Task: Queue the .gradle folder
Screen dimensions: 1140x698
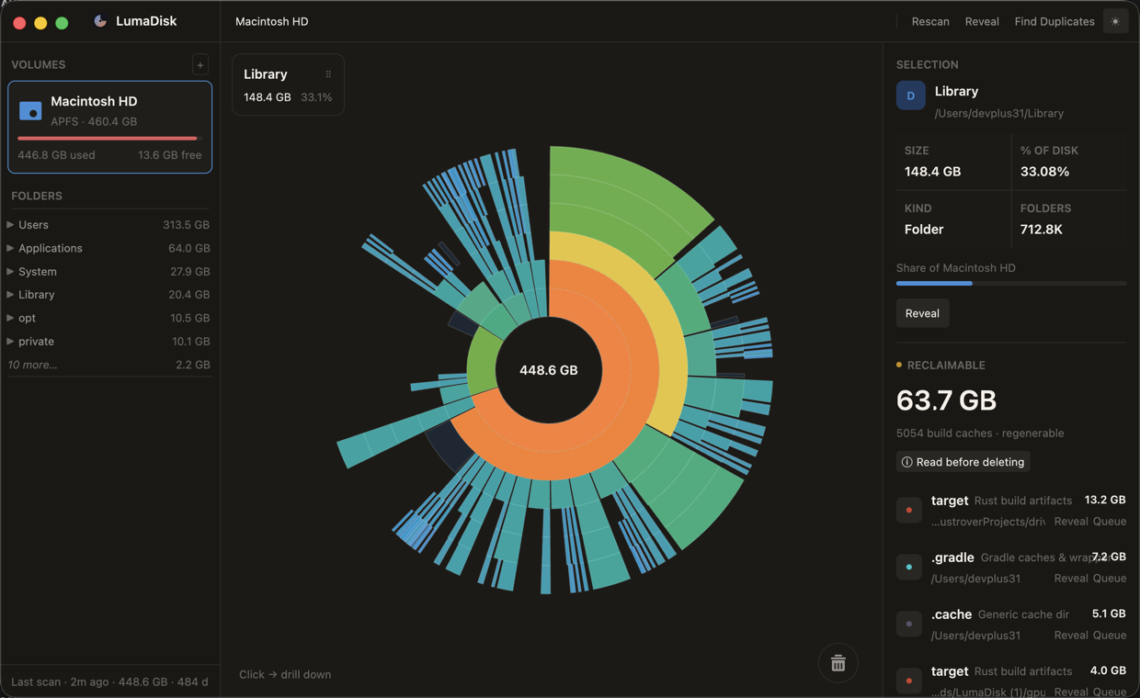Action: [x=1109, y=579]
